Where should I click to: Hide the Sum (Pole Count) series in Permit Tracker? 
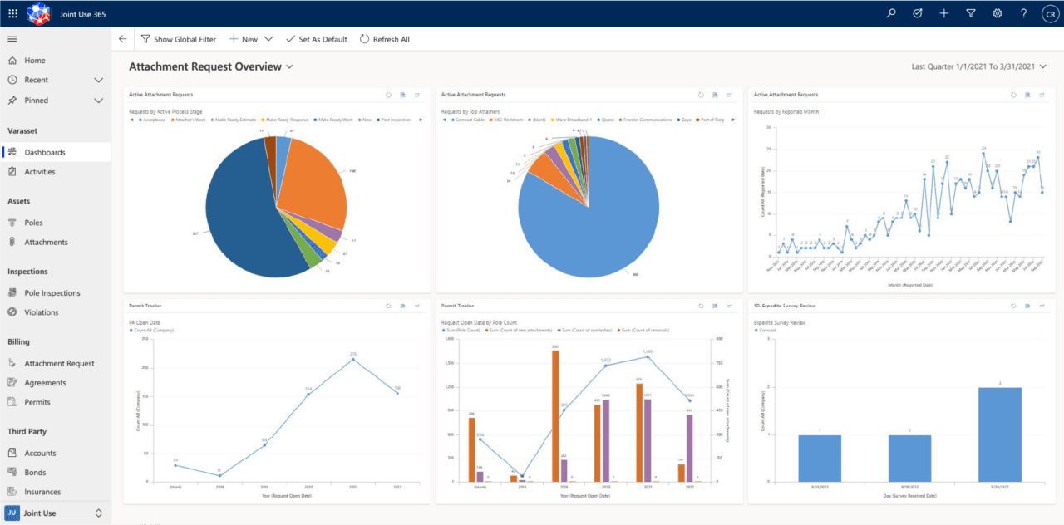[x=463, y=331]
